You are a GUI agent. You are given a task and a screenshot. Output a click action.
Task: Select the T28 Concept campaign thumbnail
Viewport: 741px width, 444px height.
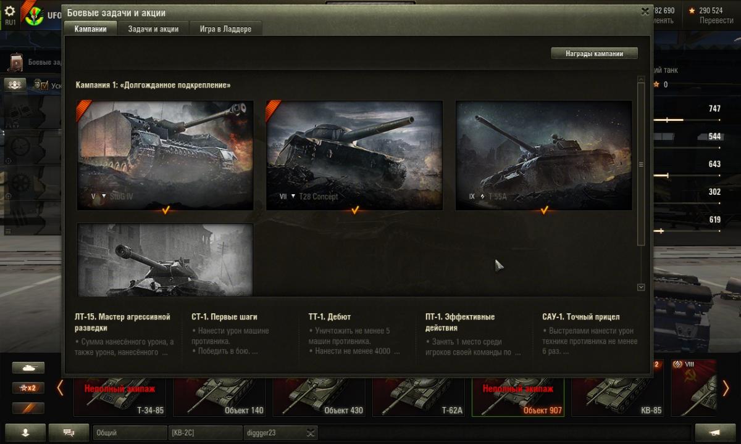[x=354, y=155]
